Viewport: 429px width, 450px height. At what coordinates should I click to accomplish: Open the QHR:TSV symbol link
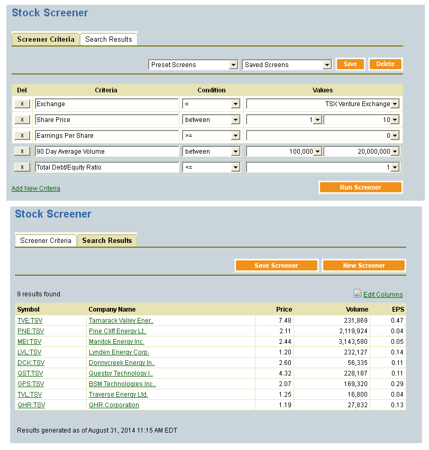coord(31,405)
